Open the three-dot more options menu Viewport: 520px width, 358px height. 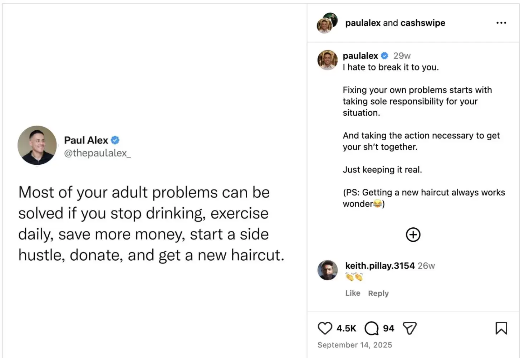point(501,23)
